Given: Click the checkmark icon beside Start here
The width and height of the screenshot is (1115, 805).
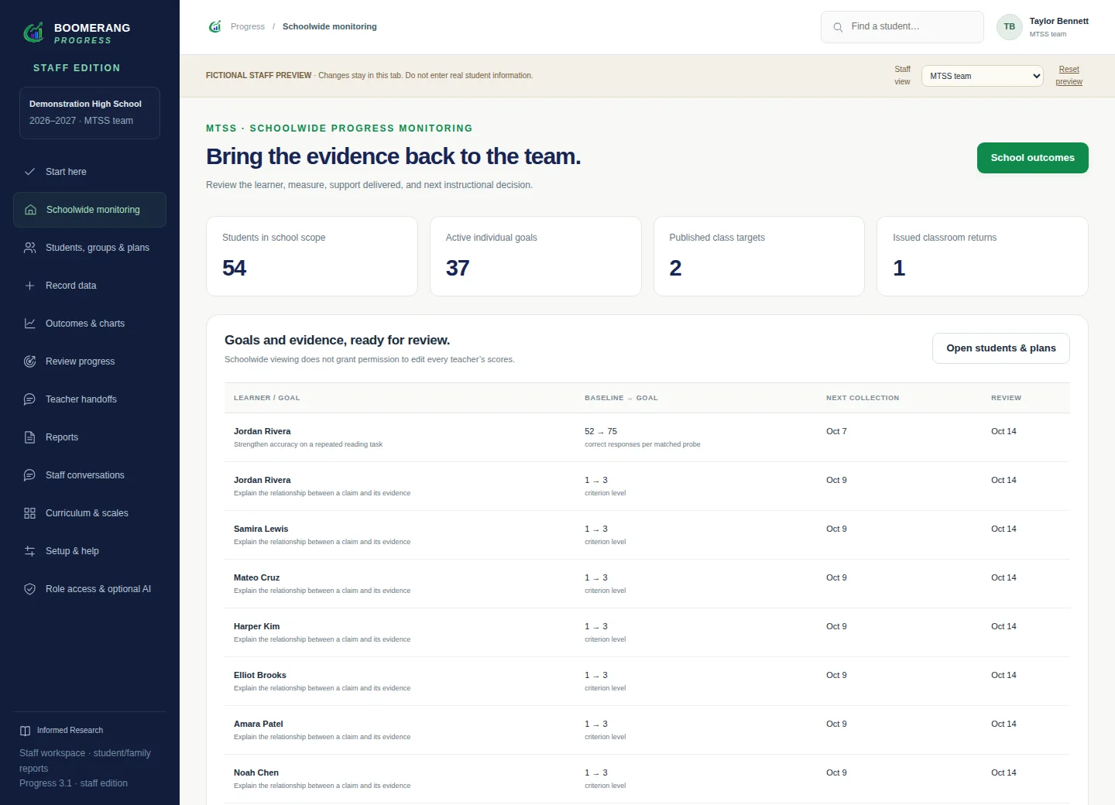Looking at the screenshot, I should point(29,172).
